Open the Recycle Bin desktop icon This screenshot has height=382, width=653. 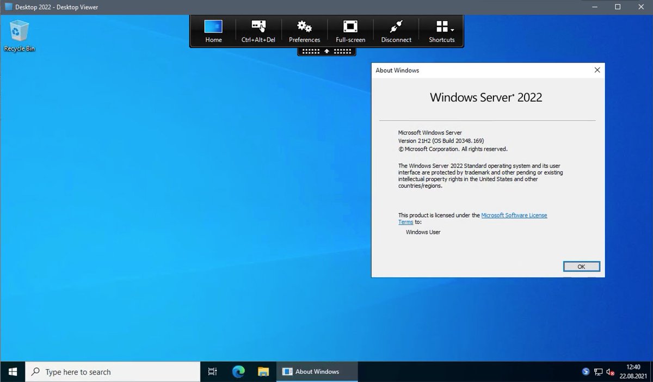(x=20, y=36)
